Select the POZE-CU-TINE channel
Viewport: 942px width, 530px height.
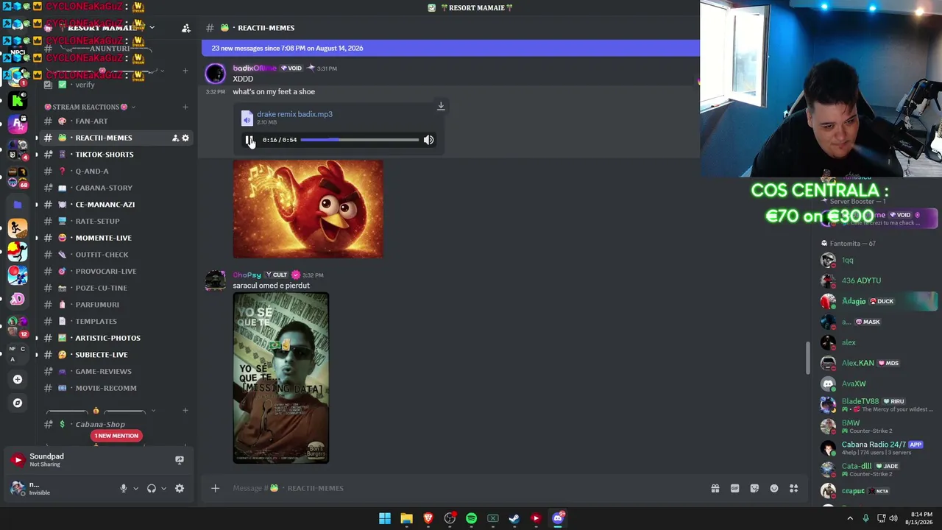[102, 288]
